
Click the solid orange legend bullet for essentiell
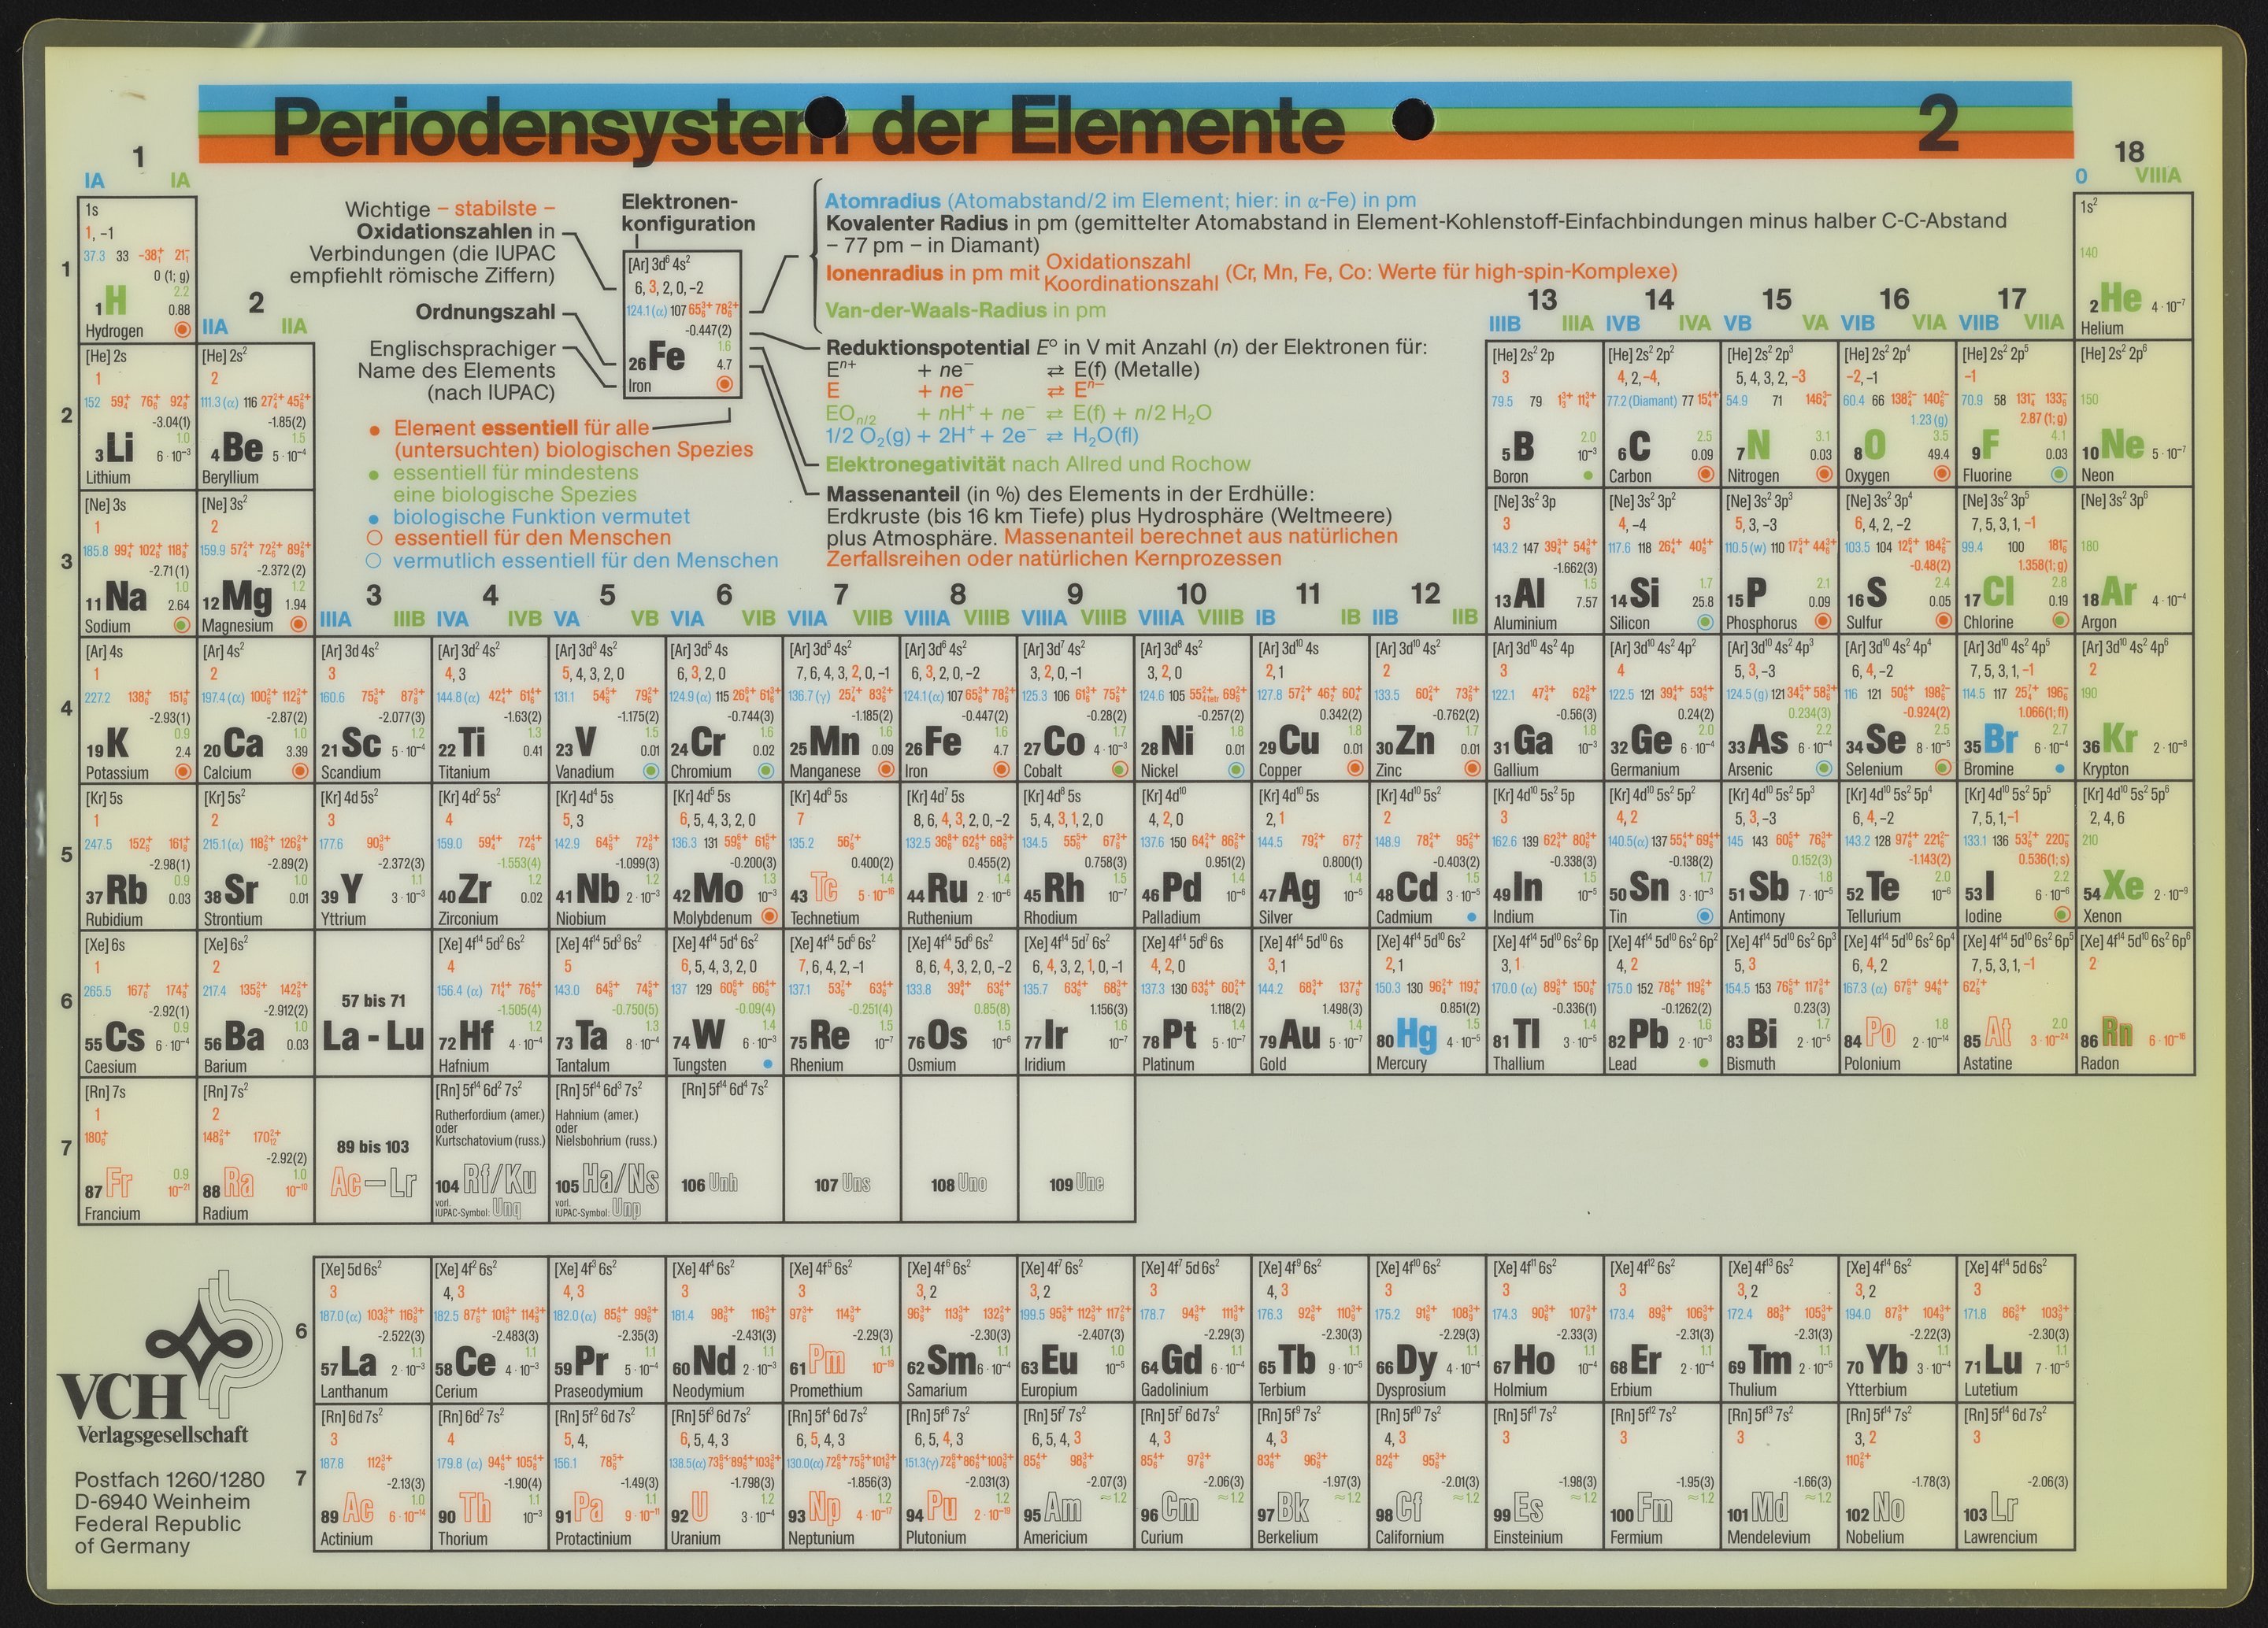[375, 430]
